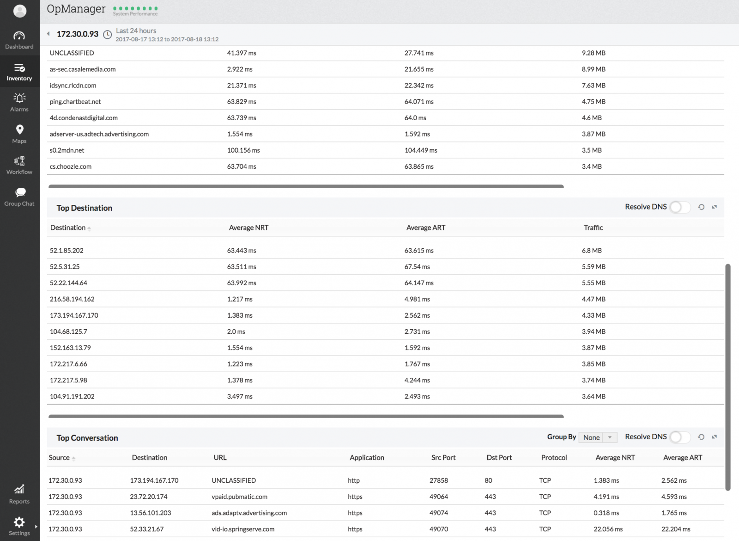Sort by the Destination column header
Screen dimensions: 739x541
(x=68, y=227)
